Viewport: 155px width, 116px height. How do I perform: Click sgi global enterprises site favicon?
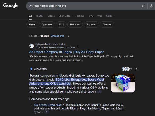click(x=31, y=46)
